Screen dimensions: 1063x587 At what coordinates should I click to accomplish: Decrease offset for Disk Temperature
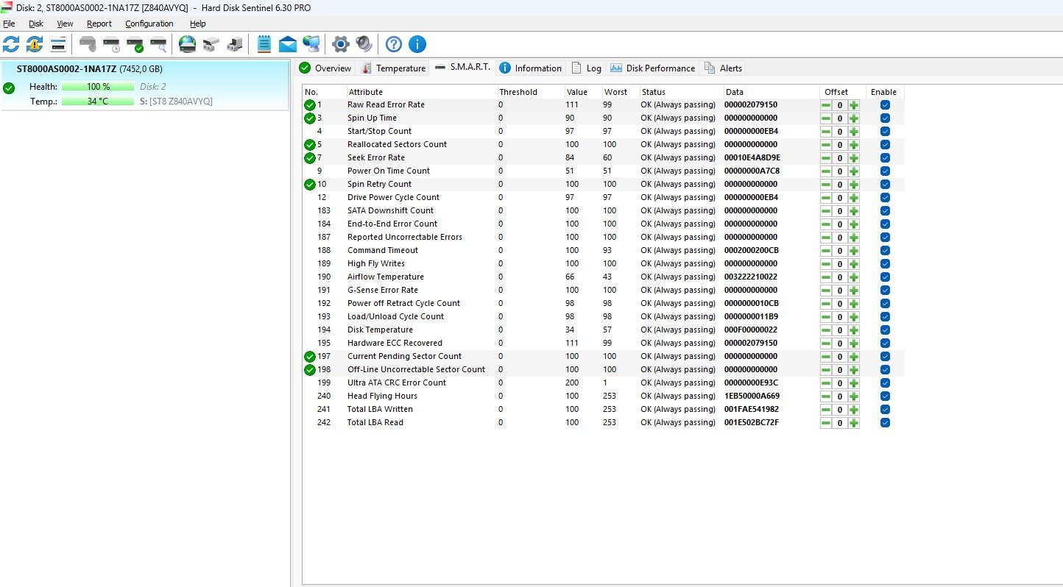826,330
